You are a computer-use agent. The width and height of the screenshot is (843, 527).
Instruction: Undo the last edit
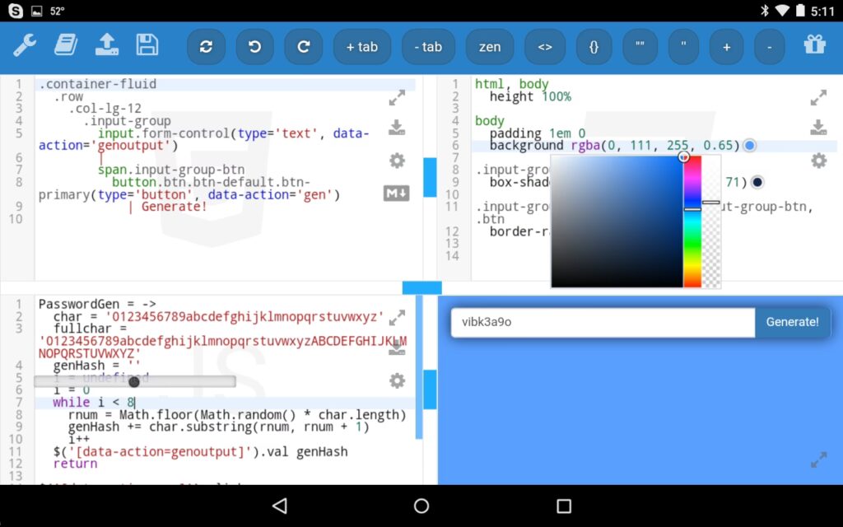click(254, 47)
